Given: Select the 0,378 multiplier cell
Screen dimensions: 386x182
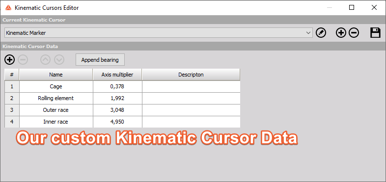Looking at the screenshot, I should [117, 86].
